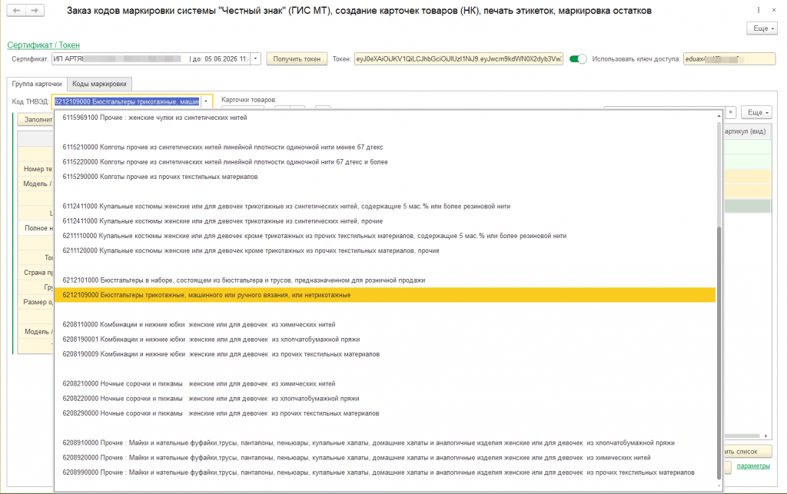Click the horizontal scrollbar right arrow

766,436
